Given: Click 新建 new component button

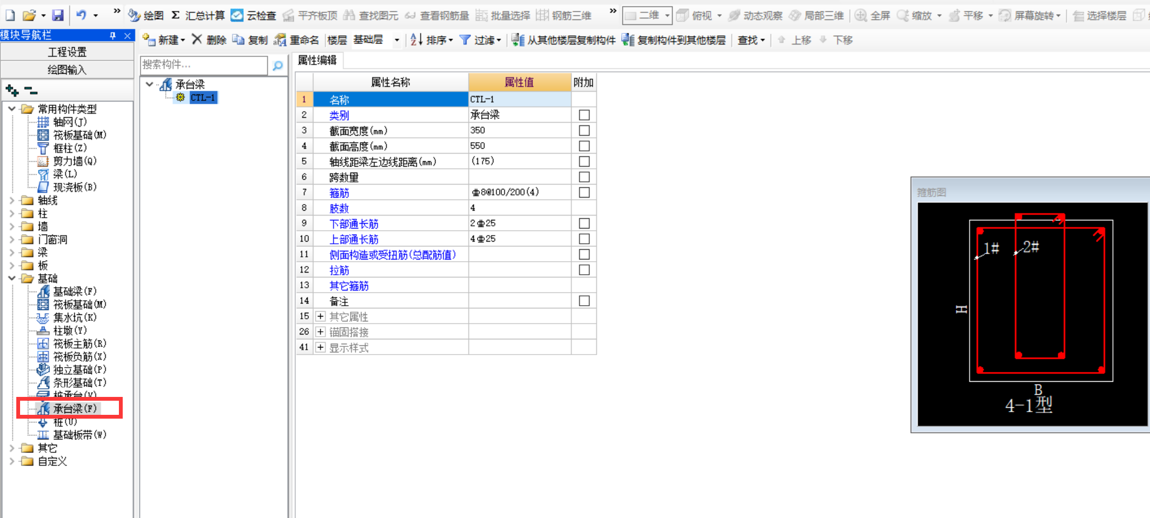Looking at the screenshot, I should 163,40.
